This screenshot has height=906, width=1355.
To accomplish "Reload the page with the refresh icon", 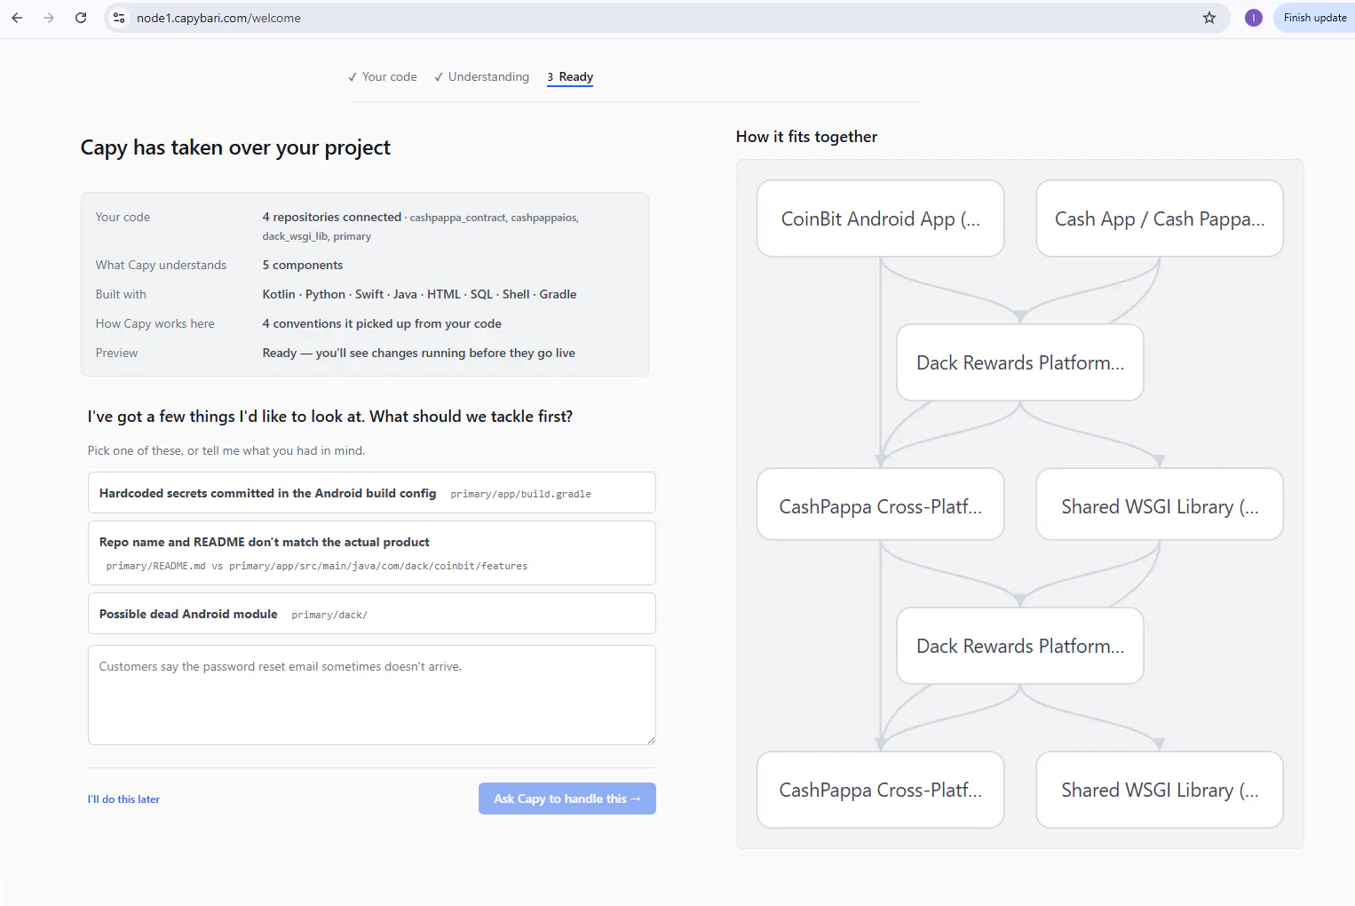I will pyautogui.click(x=81, y=18).
